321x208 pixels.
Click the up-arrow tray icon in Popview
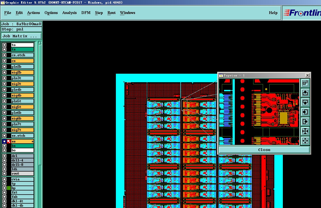click(x=305, y=93)
